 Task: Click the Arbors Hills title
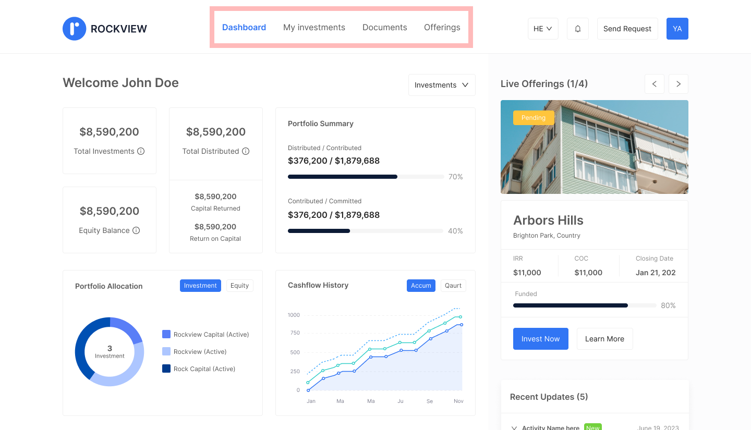pos(548,220)
